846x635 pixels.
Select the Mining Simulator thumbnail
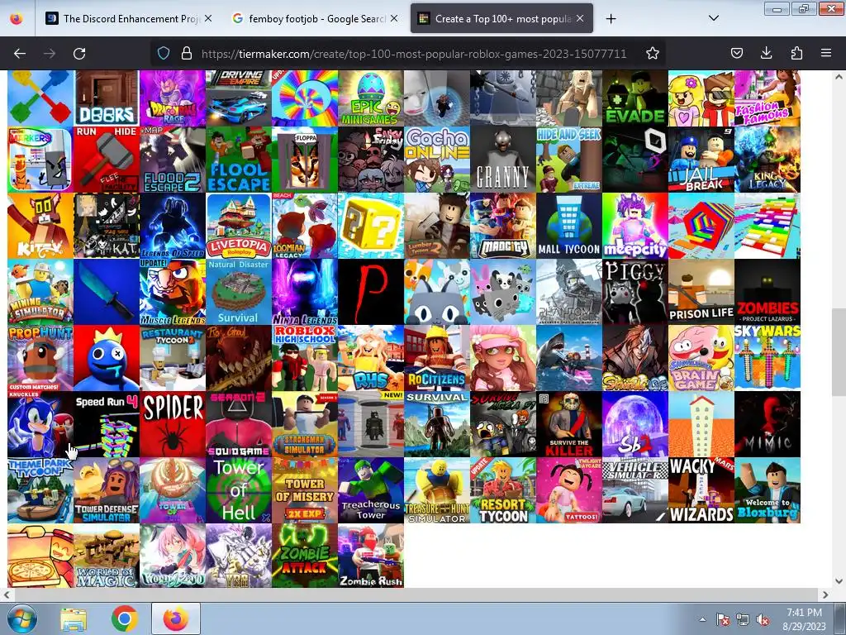point(40,292)
